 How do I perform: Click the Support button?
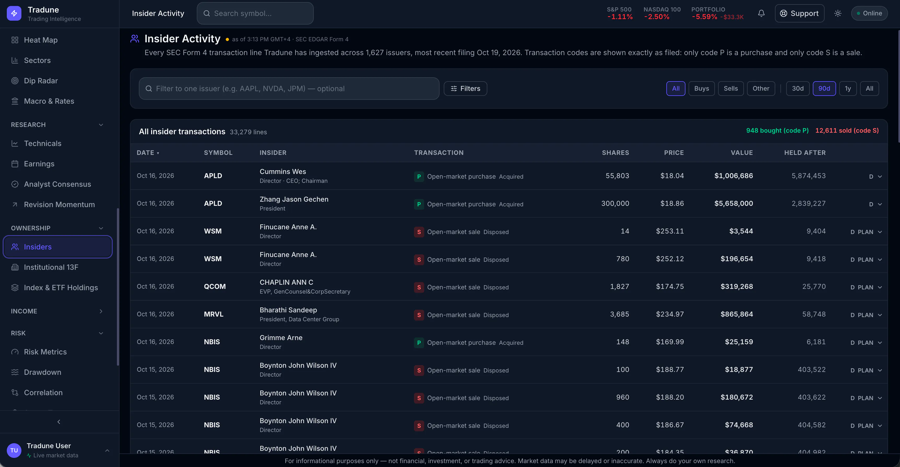coord(800,13)
